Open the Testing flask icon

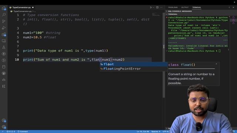(x=4, y=47)
